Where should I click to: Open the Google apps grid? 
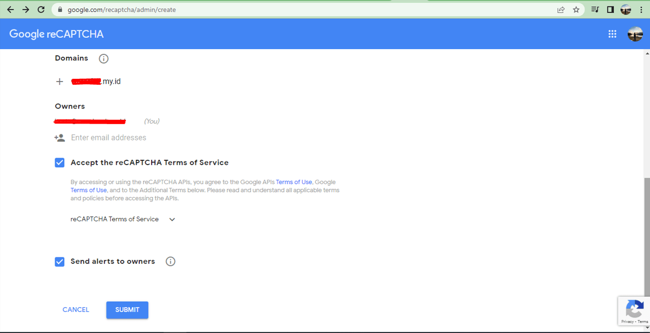click(612, 34)
